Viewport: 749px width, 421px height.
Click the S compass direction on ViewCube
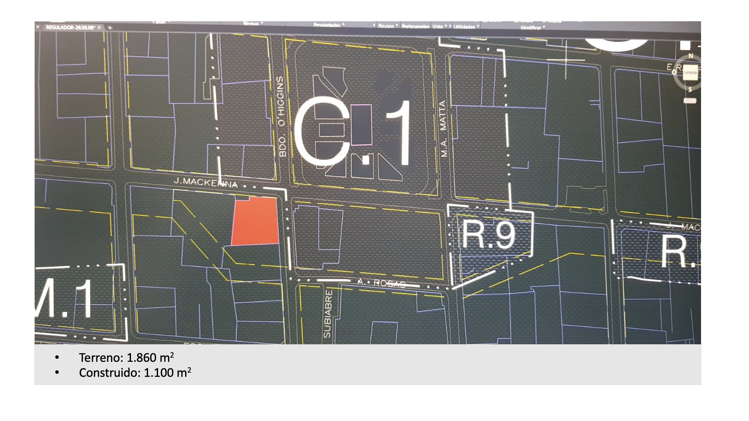tap(690, 90)
